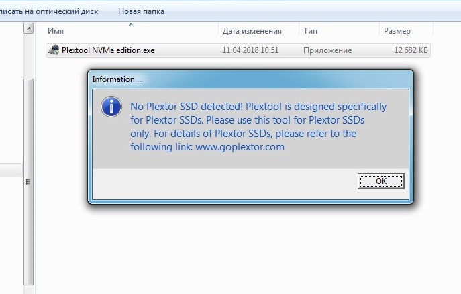
Task: Click the OK button in the dialog
Action: coord(381,181)
